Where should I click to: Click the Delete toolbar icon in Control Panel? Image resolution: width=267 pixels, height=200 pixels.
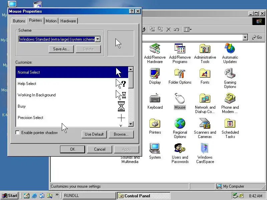pyautogui.click(x=169, y=29)
